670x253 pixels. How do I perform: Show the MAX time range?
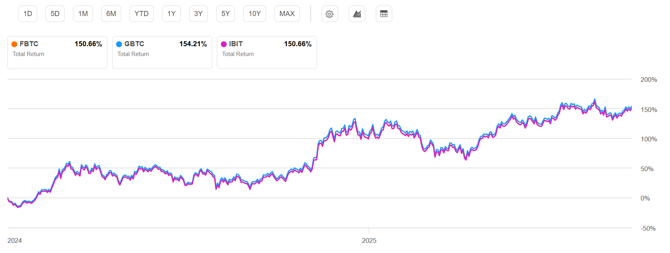[x=287, y=14]
